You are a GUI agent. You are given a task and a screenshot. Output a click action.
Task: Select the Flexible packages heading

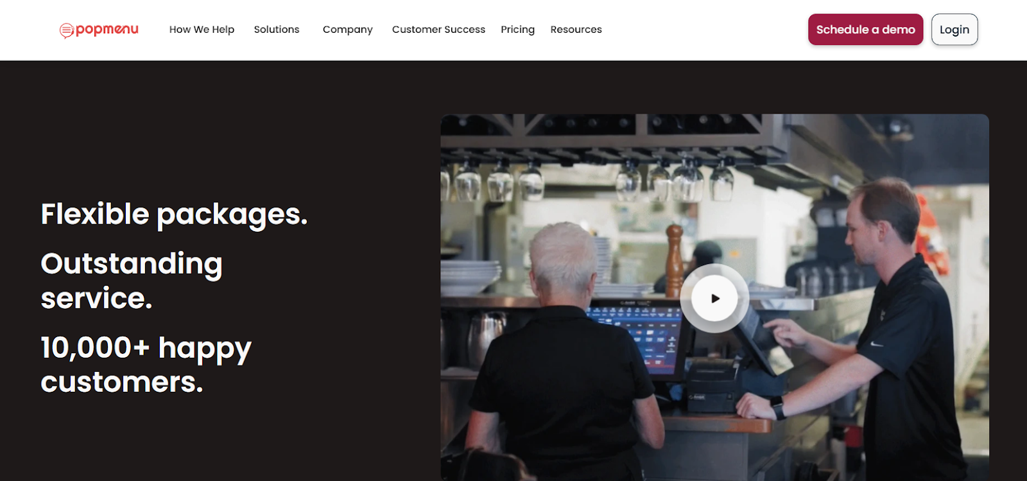[174, 214]
